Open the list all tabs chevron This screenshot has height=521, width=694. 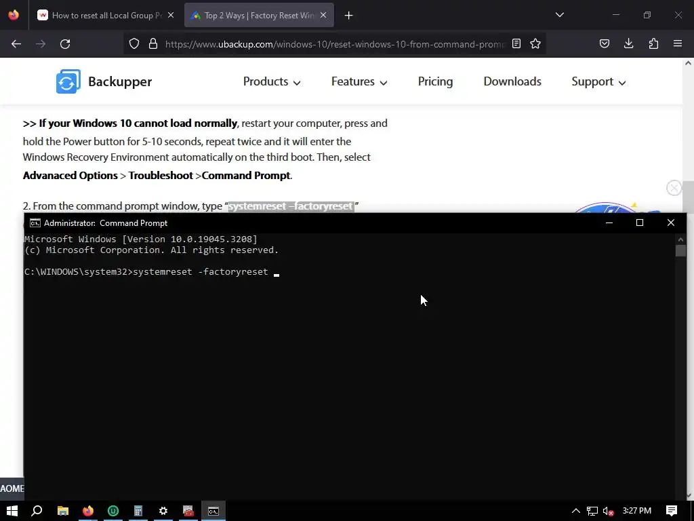pos(559,15)
